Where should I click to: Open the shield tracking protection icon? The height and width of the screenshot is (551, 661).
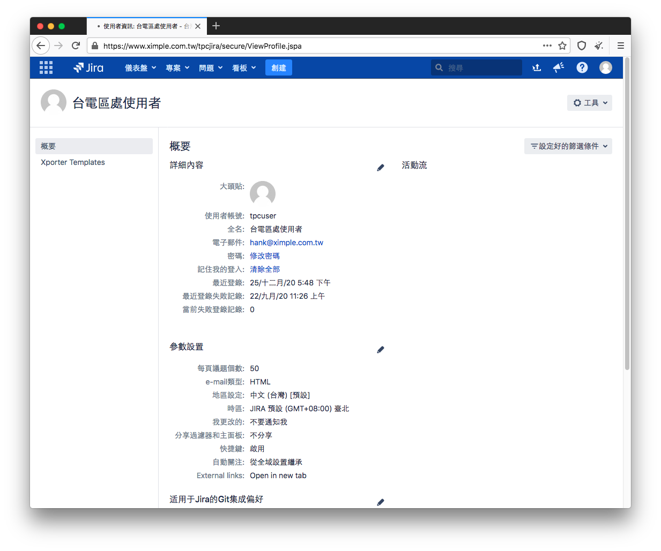tap(582, 46)
